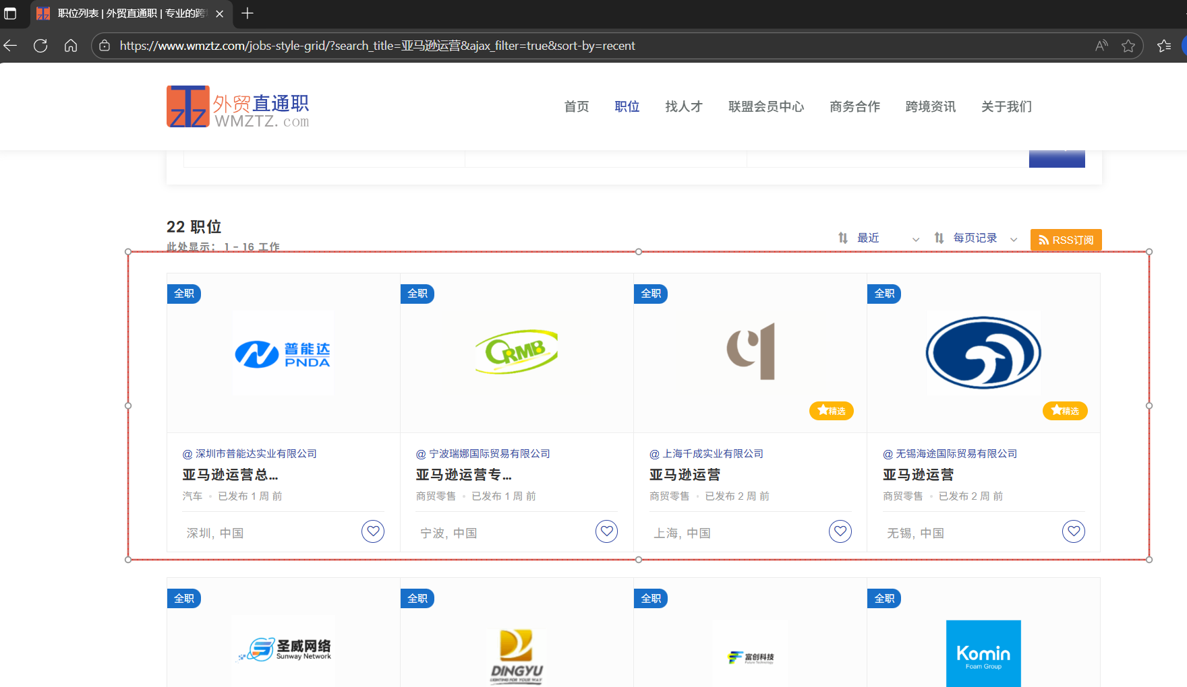The width and height of the screenshot is (1187, 687).
Task: Click location 宁波, 中国
Action: click(448, 533)
